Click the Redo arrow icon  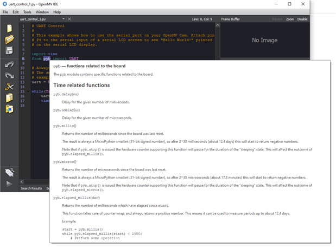click(9, 76)
